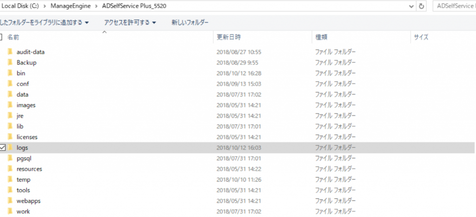
Task: Click the temp folder icon
Action: pos(10,179)
